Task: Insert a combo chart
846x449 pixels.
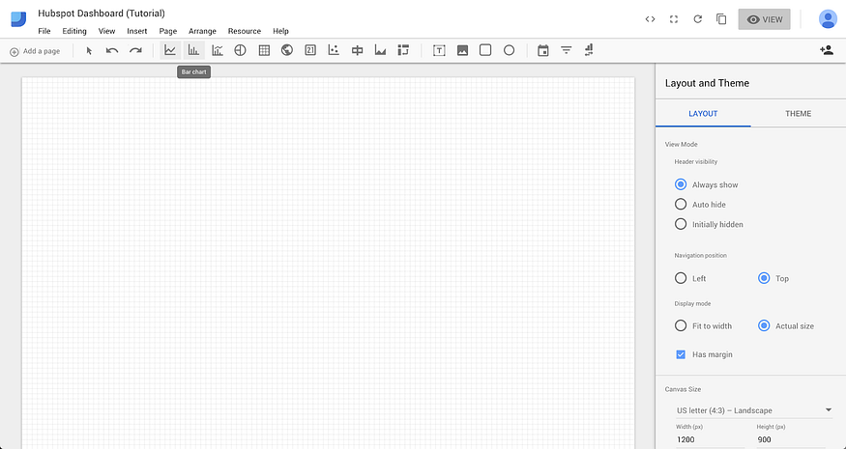Action: (217, 50)
